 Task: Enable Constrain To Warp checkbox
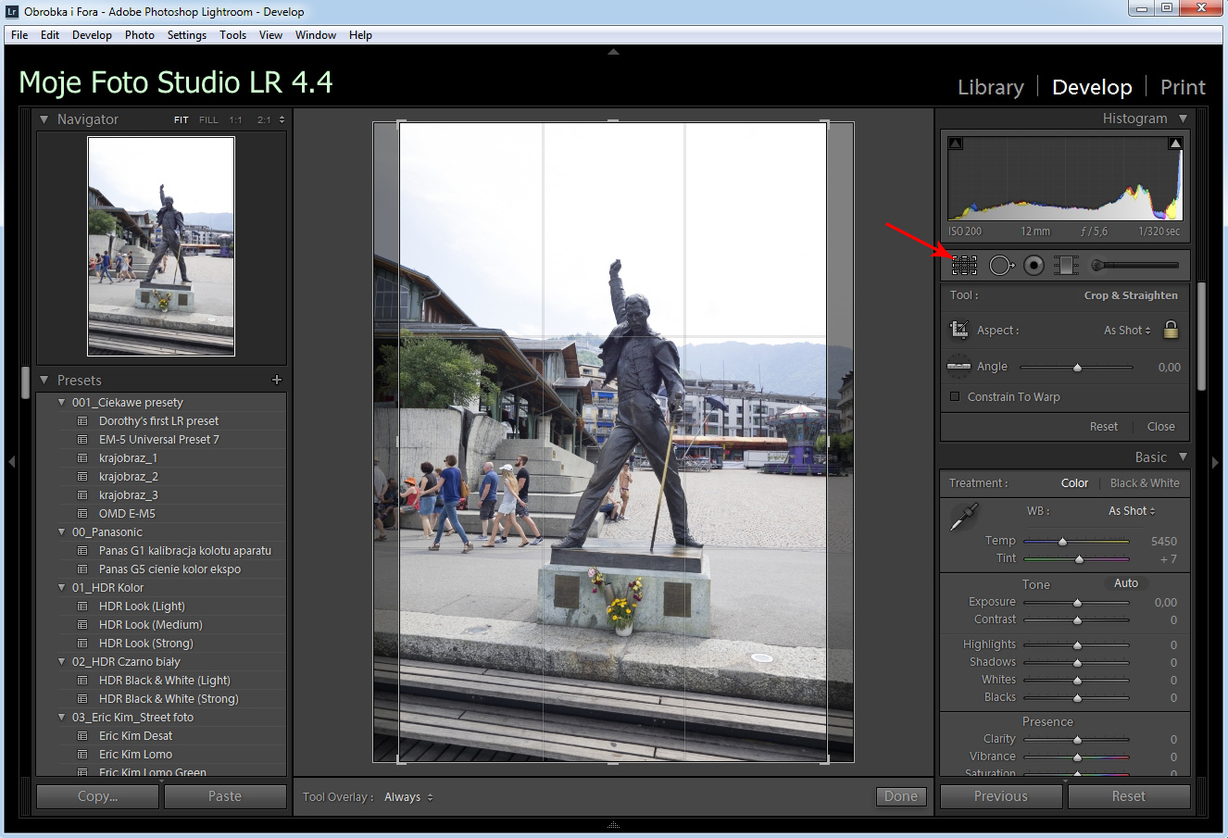tap(955, 397)
